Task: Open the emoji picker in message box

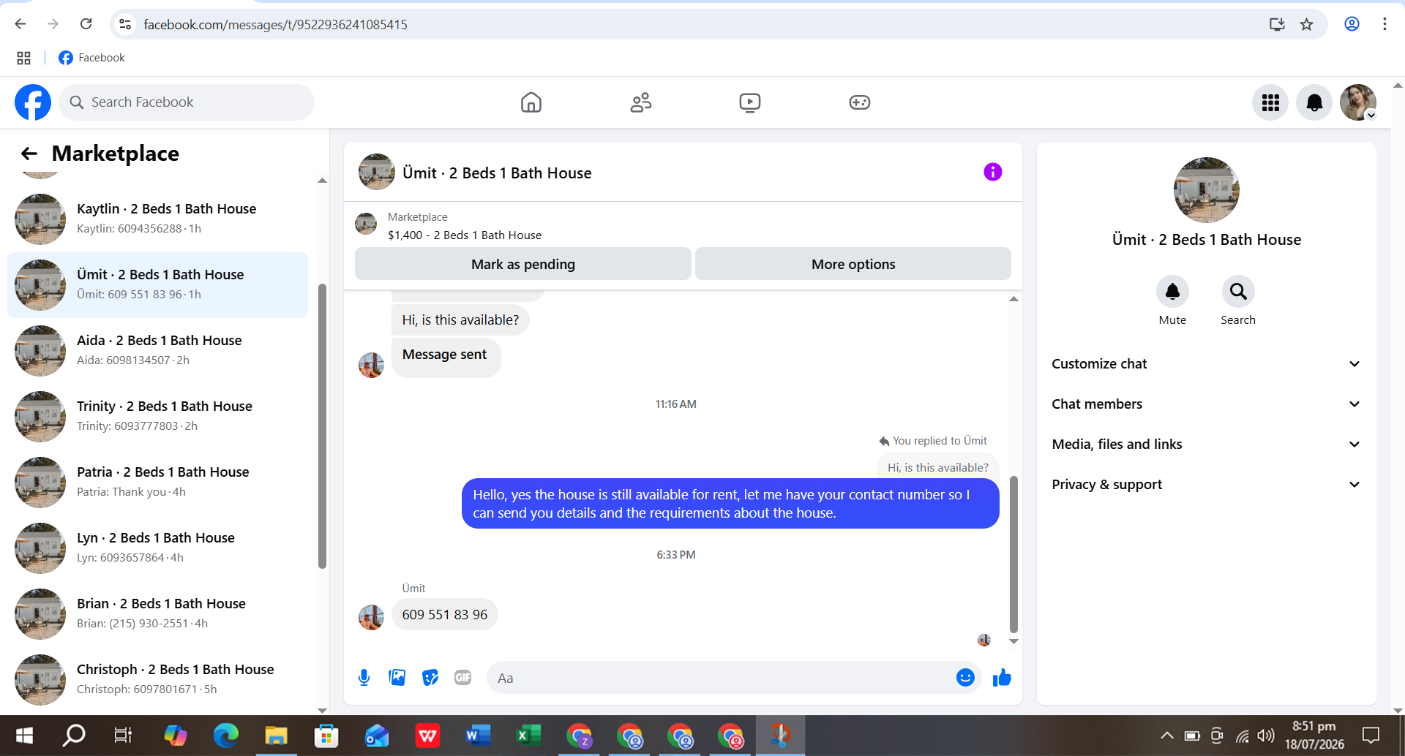Action: tap(965, 678)
